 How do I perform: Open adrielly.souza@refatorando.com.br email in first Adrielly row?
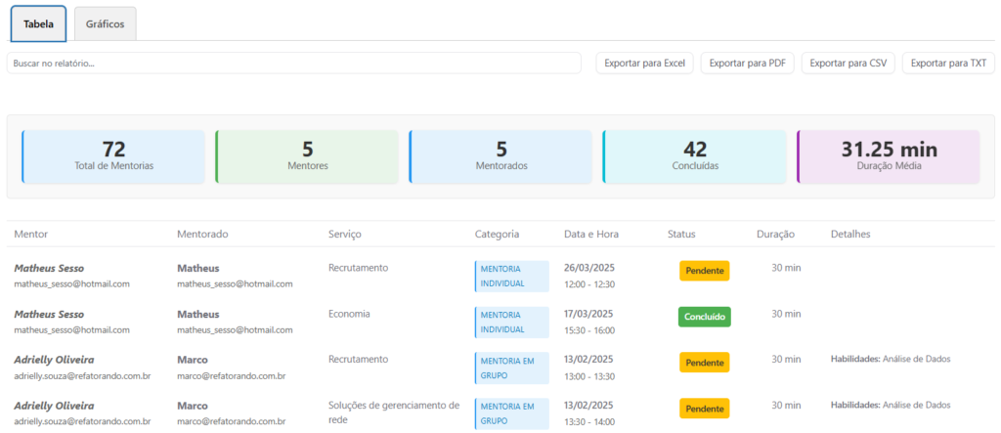82,376
